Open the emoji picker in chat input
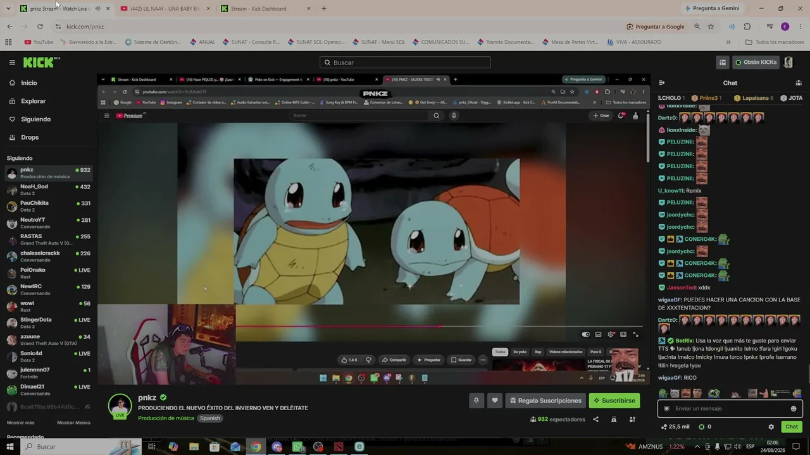The height and width of the screenshot is (455, 810). pos(794,408)
